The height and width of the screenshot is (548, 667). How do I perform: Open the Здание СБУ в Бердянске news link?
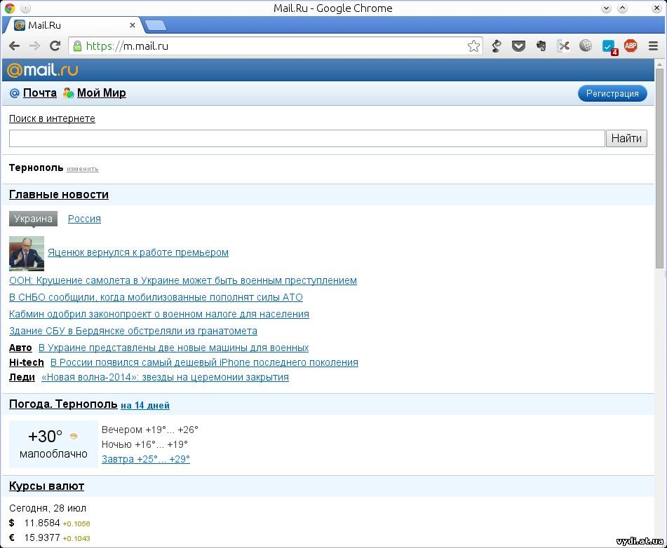coord(133,331)
